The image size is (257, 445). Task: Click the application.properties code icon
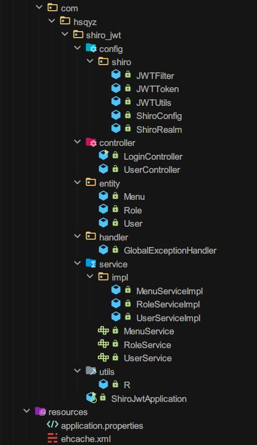(x=53, y=425)
